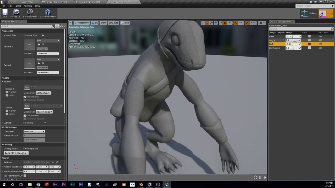Open the File menu

click(x=3, y=6)
